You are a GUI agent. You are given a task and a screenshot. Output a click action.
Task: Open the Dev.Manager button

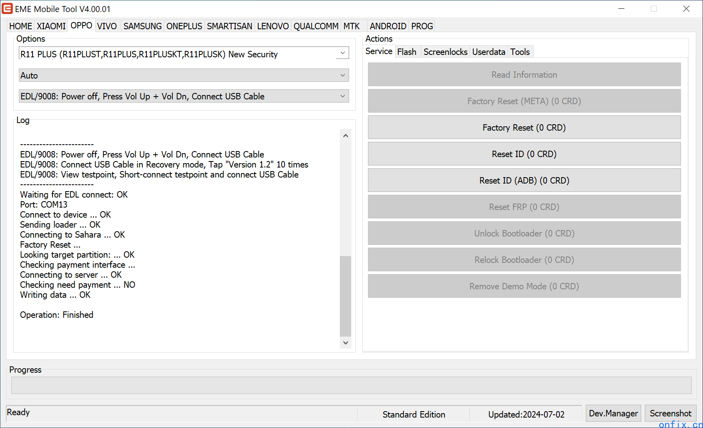613,413
